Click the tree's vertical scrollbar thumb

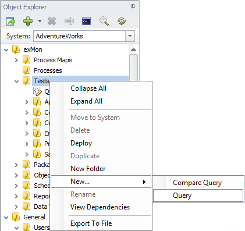133,67
